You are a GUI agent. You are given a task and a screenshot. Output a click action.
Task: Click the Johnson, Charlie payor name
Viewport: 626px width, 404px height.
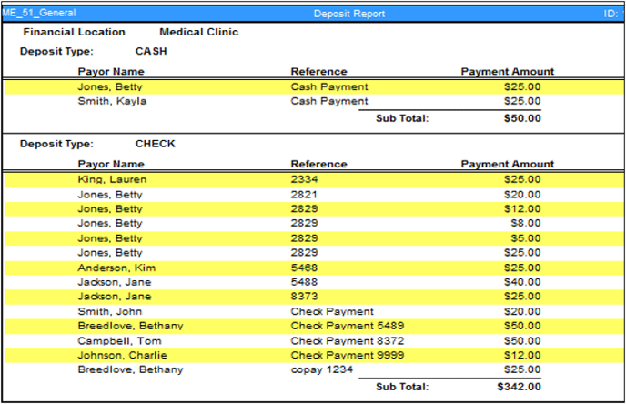[119, 355]
